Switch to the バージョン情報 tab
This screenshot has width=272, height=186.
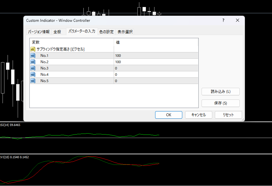coord(39,32)
